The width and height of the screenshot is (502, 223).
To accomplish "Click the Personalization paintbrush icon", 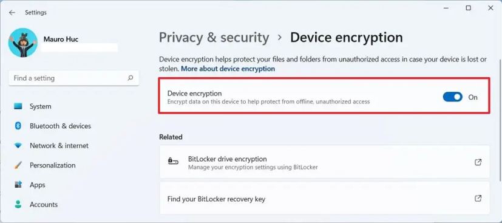I will pyautogui.click(x=18, y=165).
